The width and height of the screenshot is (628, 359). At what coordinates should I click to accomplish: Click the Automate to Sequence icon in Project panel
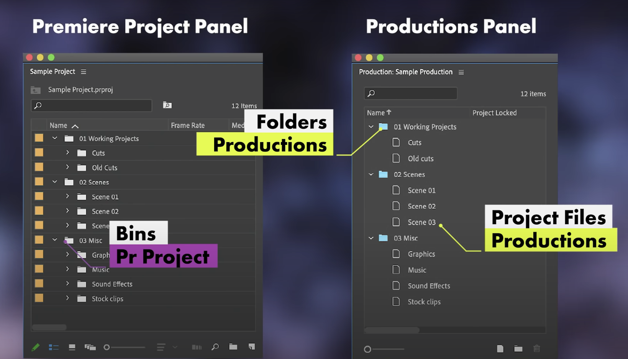pyautogui.click(x=197, y=347)
